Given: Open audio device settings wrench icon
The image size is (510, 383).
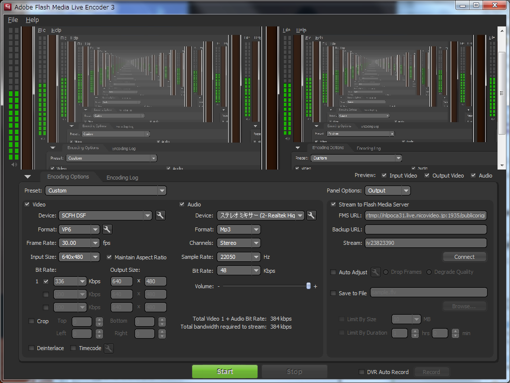Looking at the screenshot, I should (x=311, y=215).
